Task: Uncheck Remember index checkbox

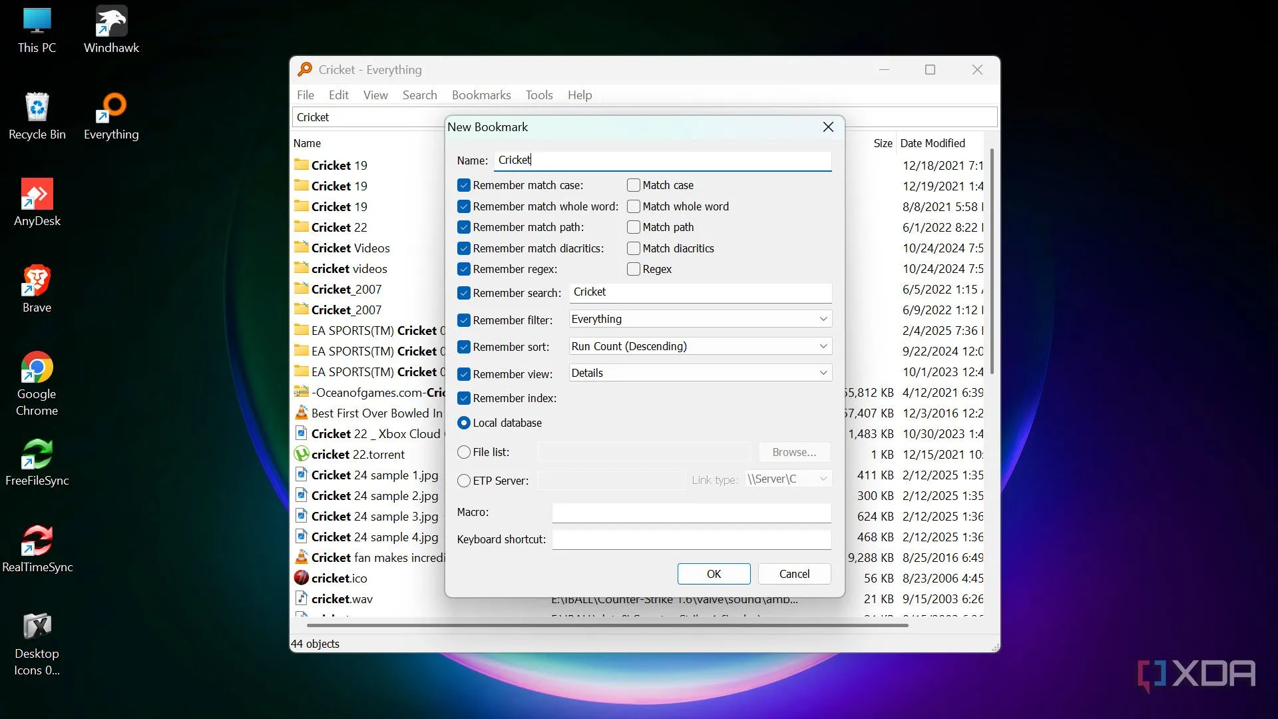Action: 464,398
